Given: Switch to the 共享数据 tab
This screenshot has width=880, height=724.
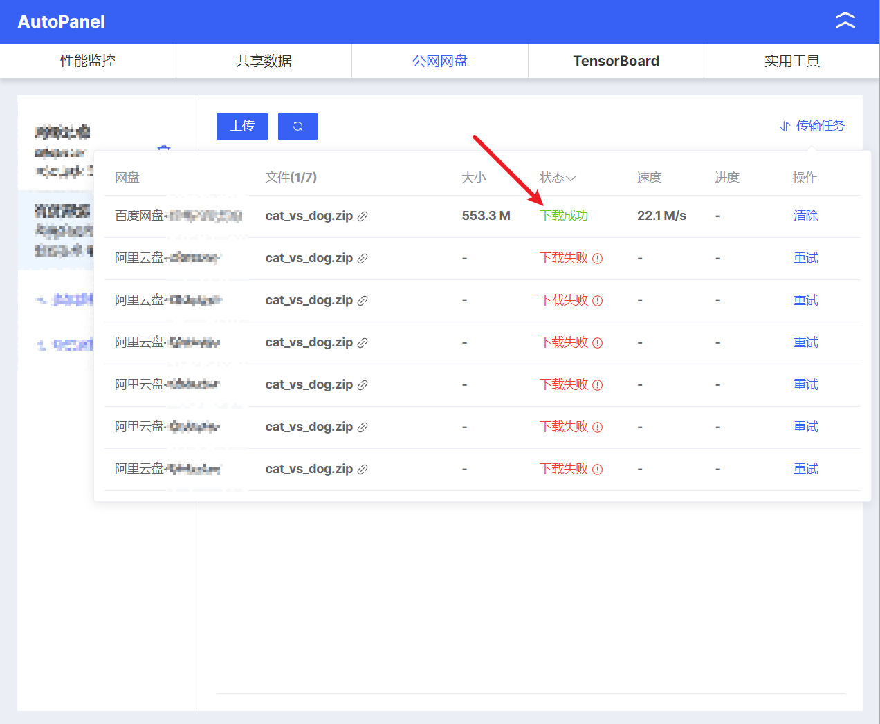Looking at the screenshot, I should click(264, 61).
